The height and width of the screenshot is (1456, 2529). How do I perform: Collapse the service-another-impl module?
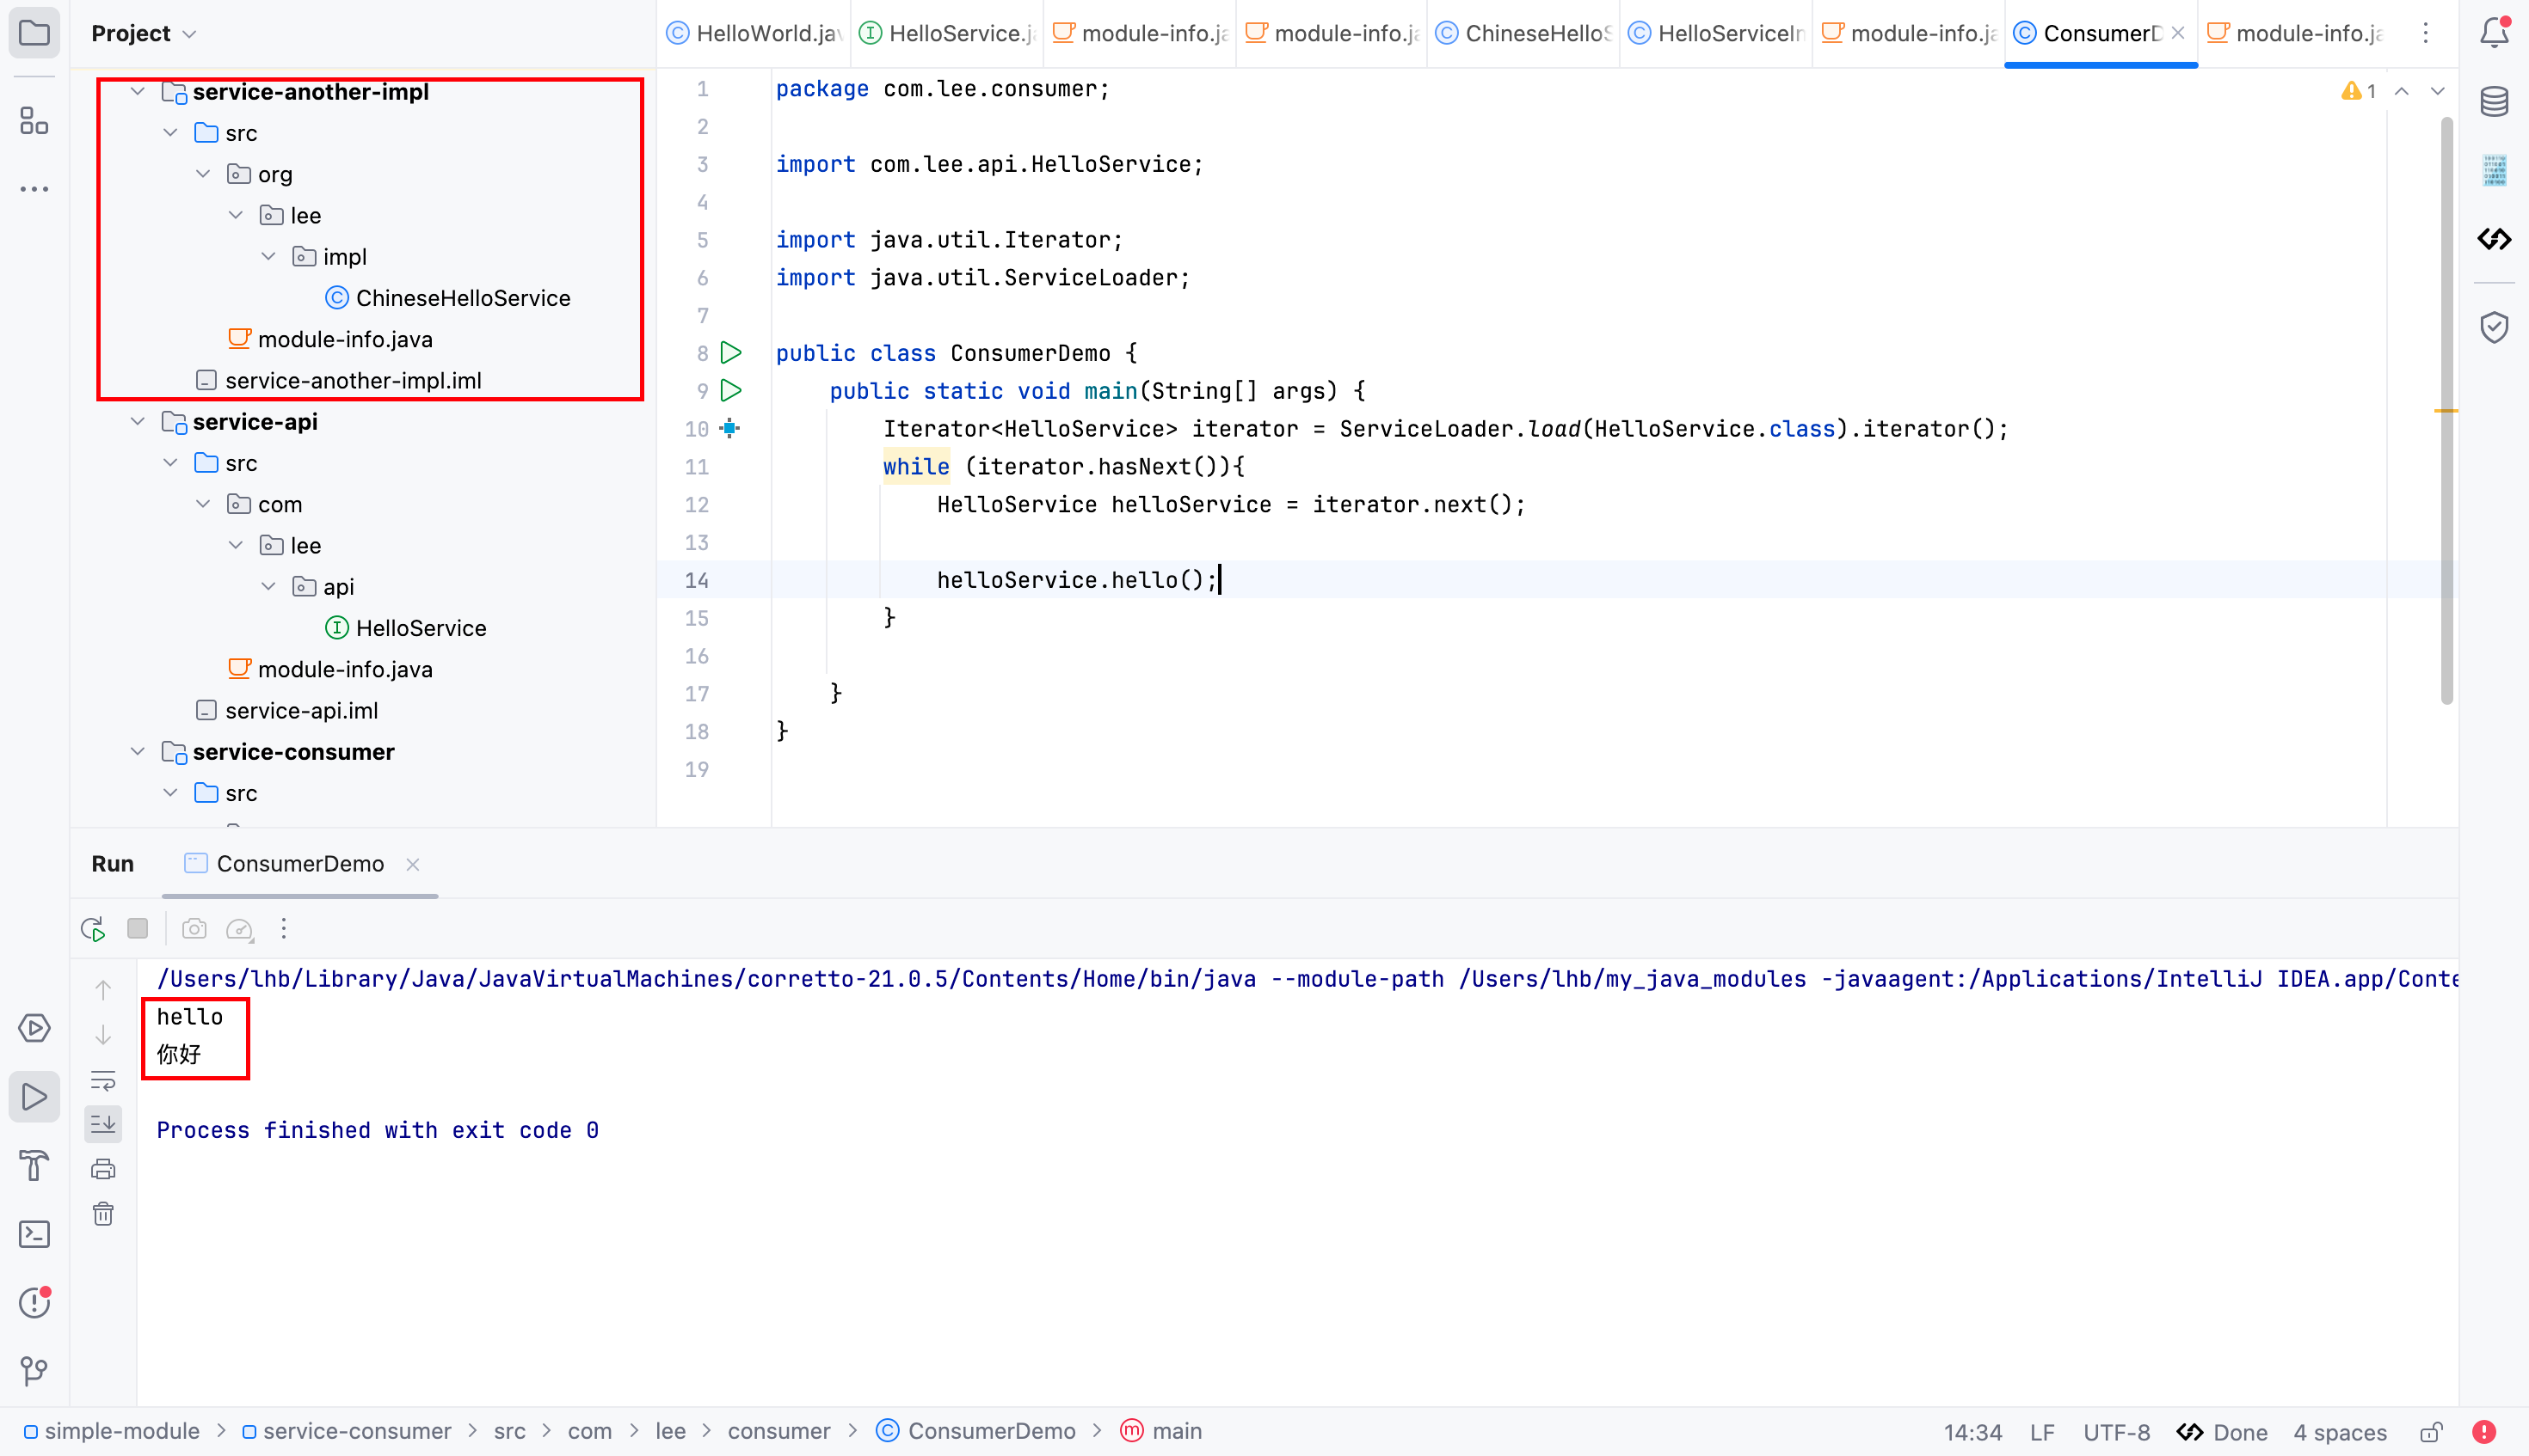tap(138, 92)
